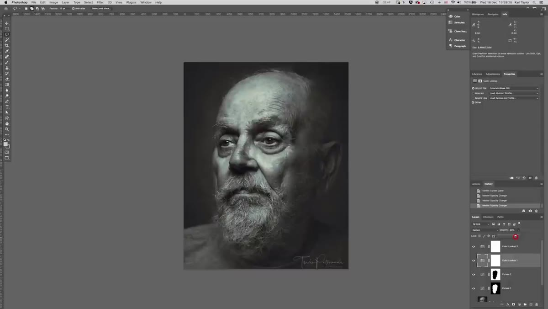Open the Properties panel options menu
The height and width of the screenshot is (309, 548).
[x=542, y=74]
